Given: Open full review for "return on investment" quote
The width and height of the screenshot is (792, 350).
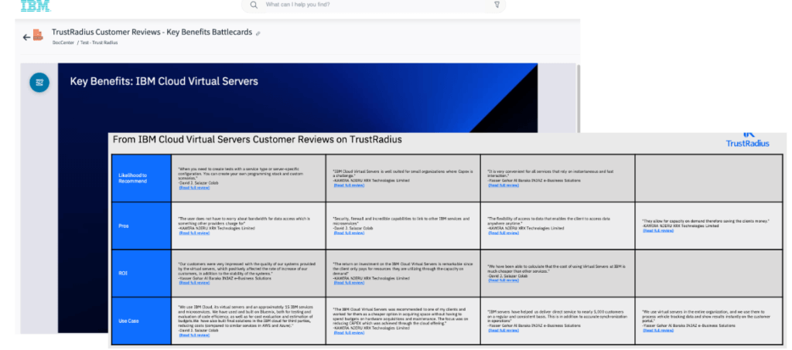Looking at the screenshot, I should (349, 283).
